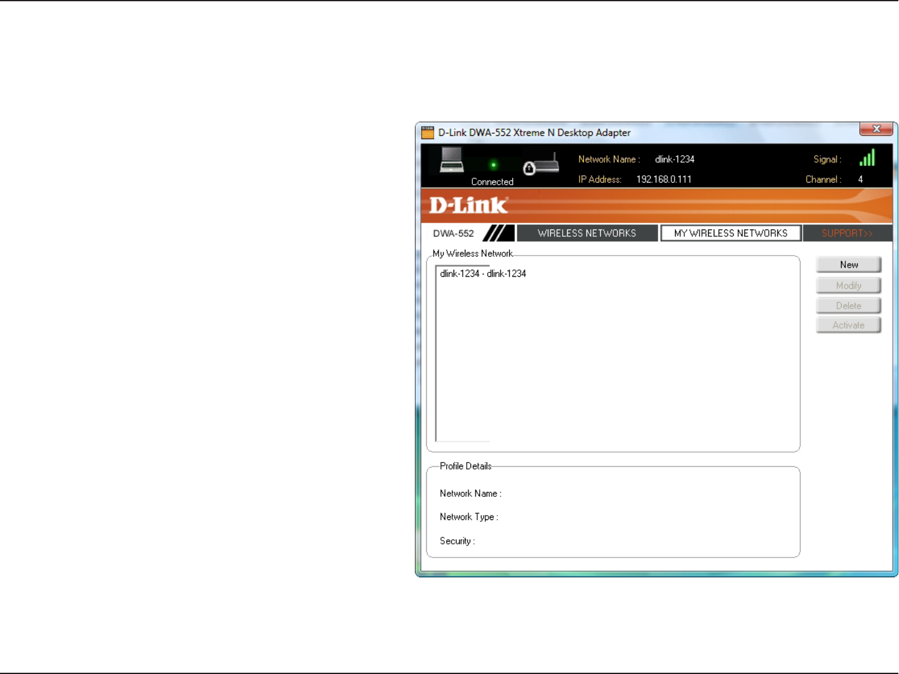Click the IP Address label in the header
The image size is (899, 674).
pyautogui.click(x=600, y=180)
